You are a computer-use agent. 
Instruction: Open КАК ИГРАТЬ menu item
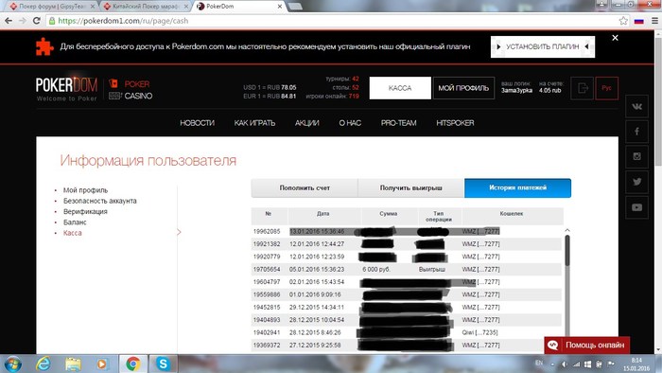[254, 123]
